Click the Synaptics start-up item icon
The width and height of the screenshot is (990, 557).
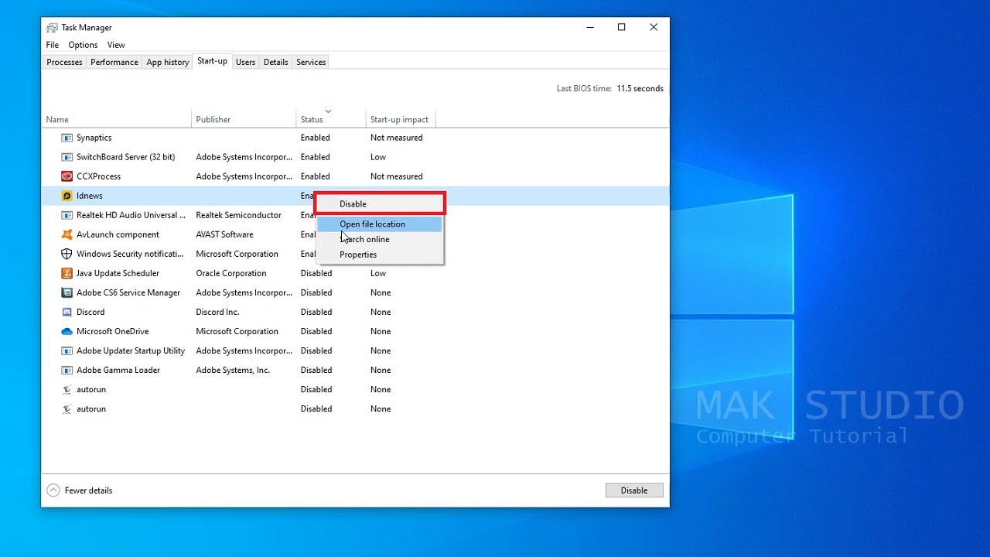[67, 138]
